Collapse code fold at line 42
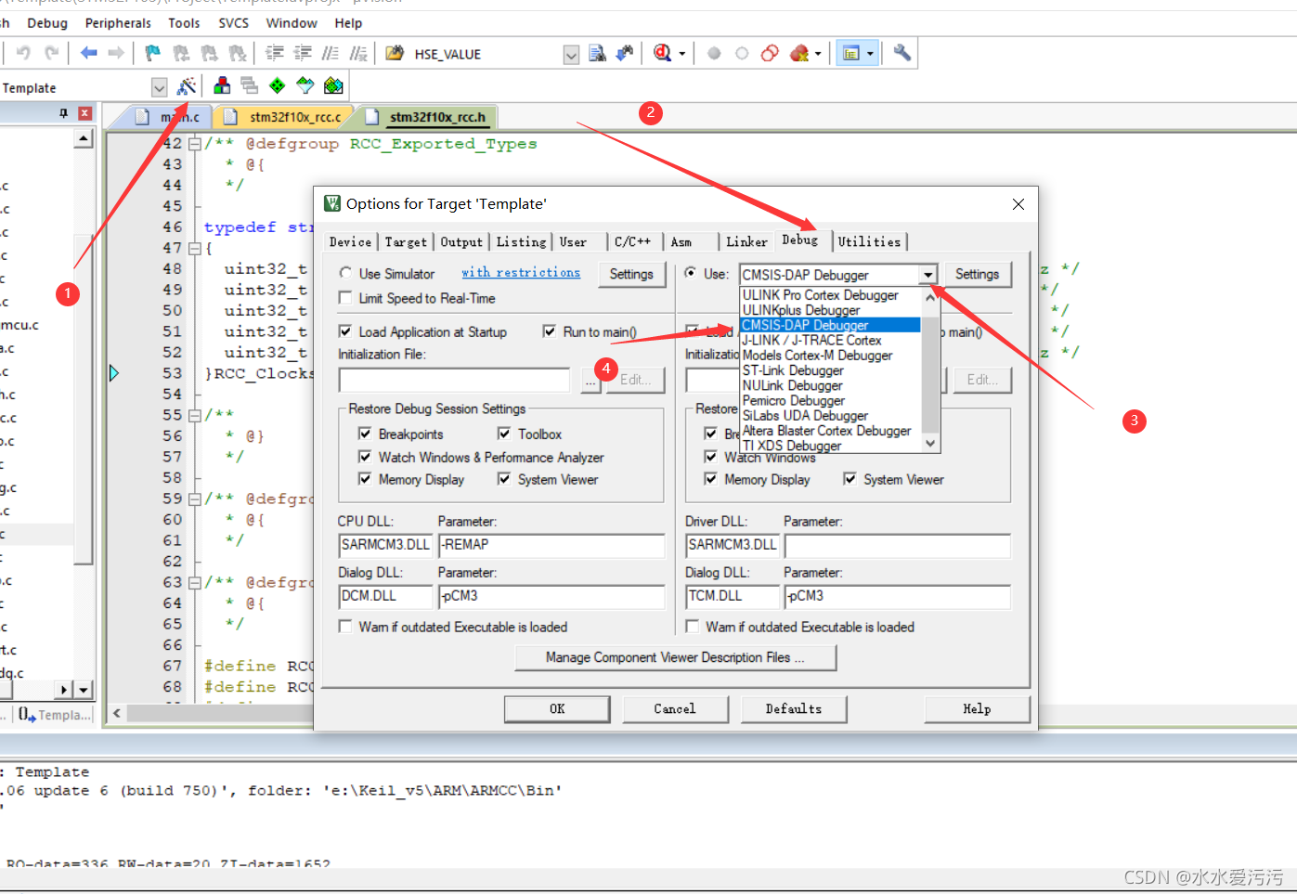The width and height of the screenshot is (1297, 894). 194,144
